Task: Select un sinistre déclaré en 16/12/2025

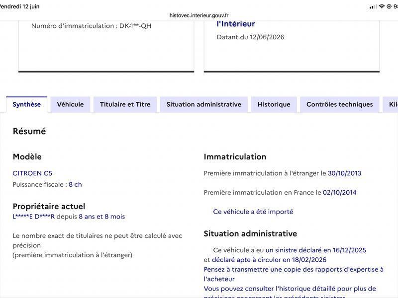Action: coord(316,250)
